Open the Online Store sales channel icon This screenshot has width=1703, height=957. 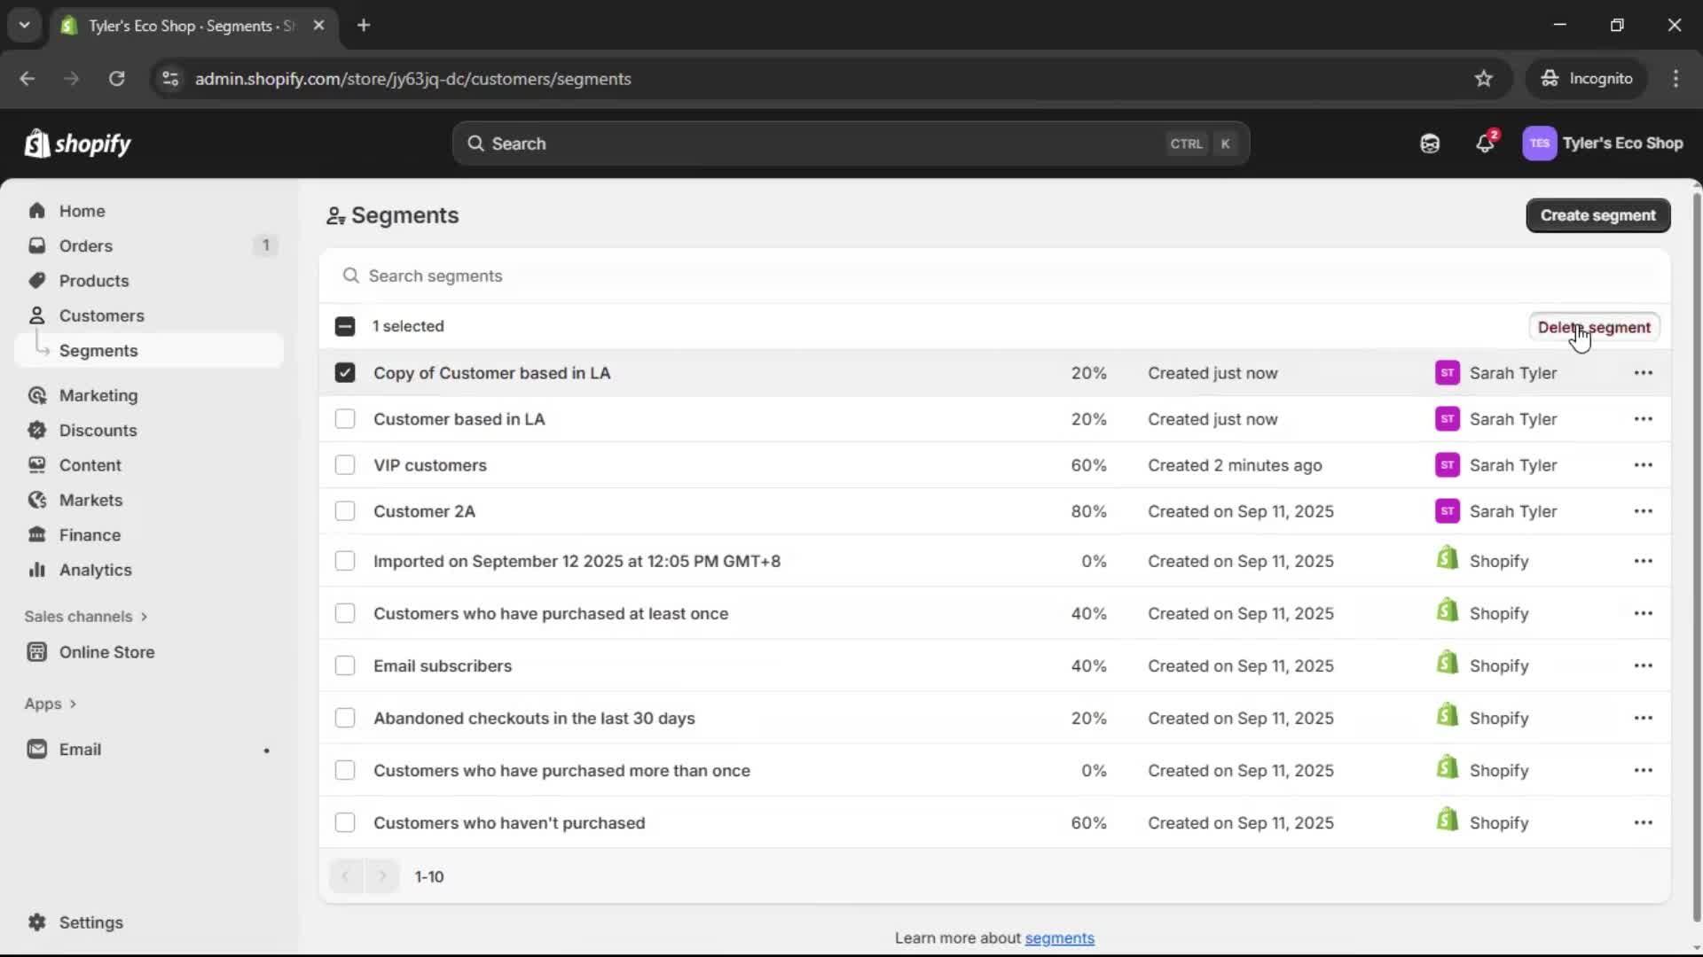pyautogui.click(x=36, y=651)
